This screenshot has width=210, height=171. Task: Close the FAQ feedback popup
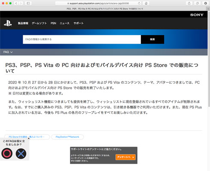pyautogui.click(x=29, y=138)
